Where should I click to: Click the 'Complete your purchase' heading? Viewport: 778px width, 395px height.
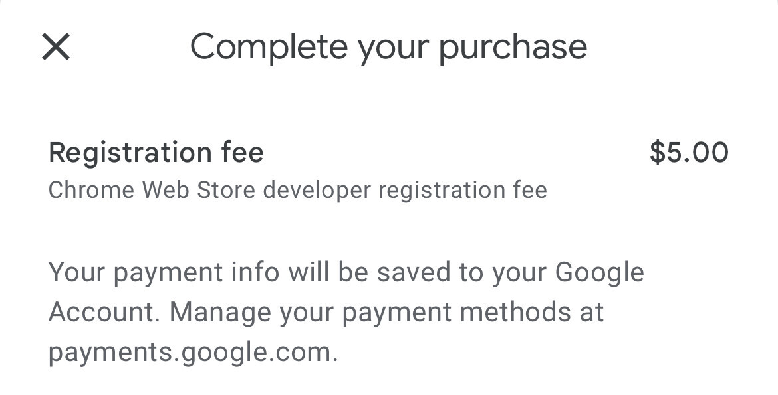(388, 48)
